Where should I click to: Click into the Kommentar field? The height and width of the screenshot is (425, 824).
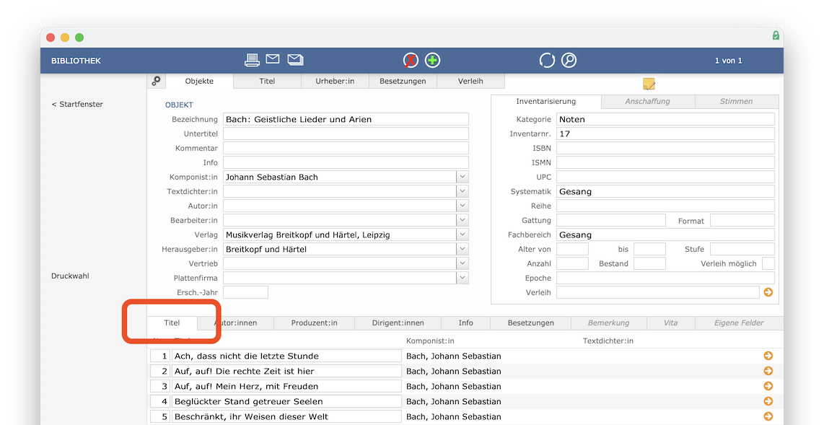click(x=346, y=148)
